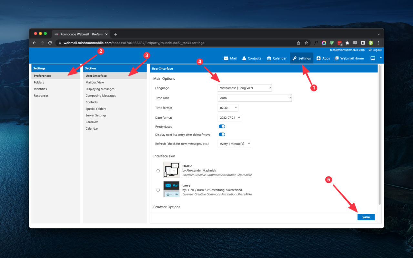
Task: Reload the page in browser
Action: pyautogui.click(x=50, y=43)
